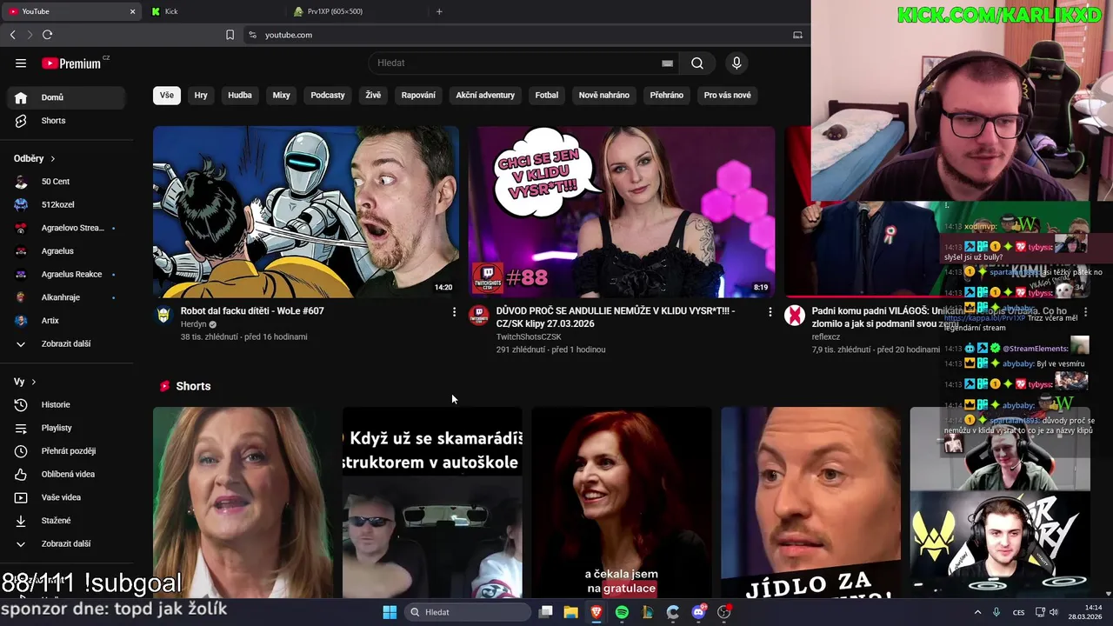Viewport: 1113px width, 626px height.
Task: Click the TwitchShotsCZSK channel avatar
Action: [478, 315]
